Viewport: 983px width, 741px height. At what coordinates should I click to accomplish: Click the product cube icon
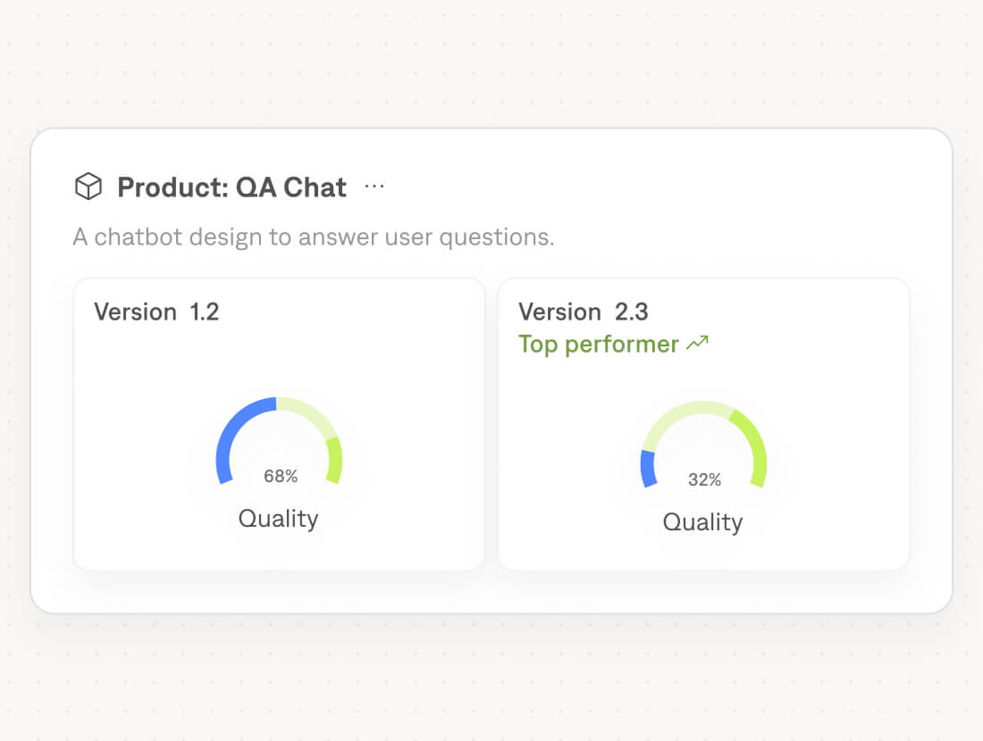pos(88,187)
